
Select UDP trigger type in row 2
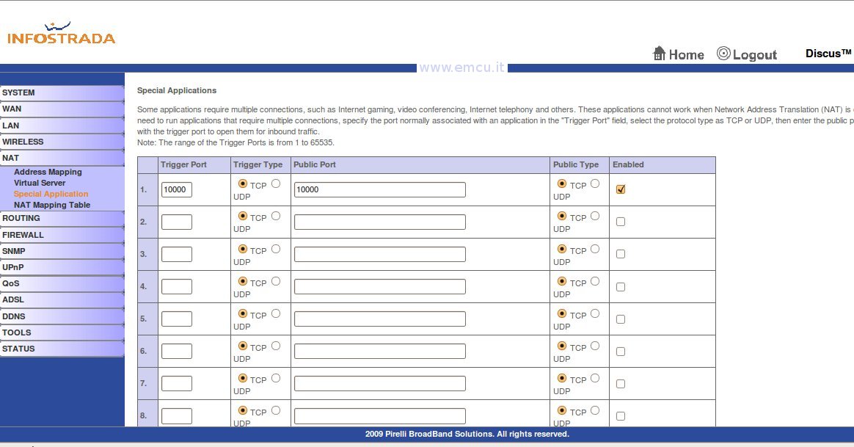(x=276, y=216)
